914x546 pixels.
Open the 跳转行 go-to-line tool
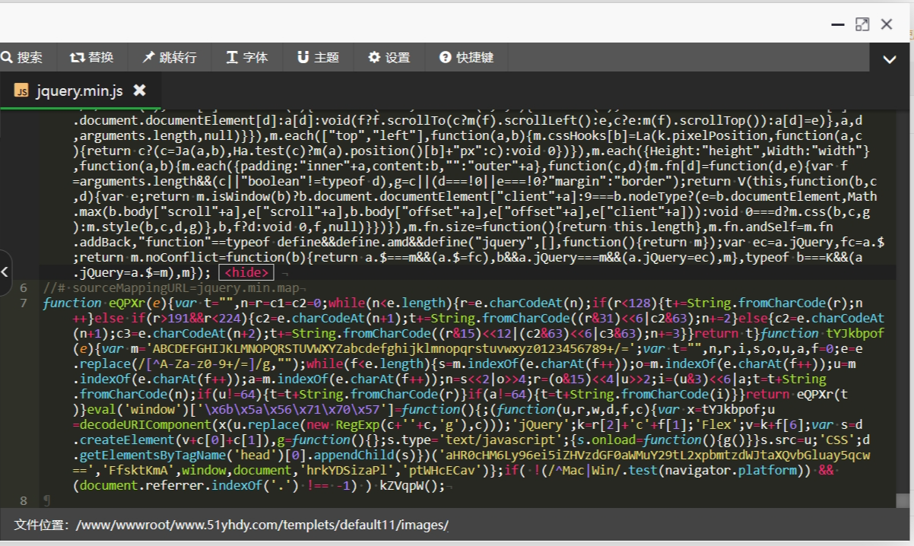[x=169, y=57]
